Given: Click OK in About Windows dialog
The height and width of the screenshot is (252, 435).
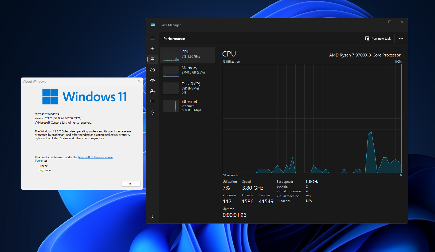Looking at the screenshot, I should pos(131,184).
